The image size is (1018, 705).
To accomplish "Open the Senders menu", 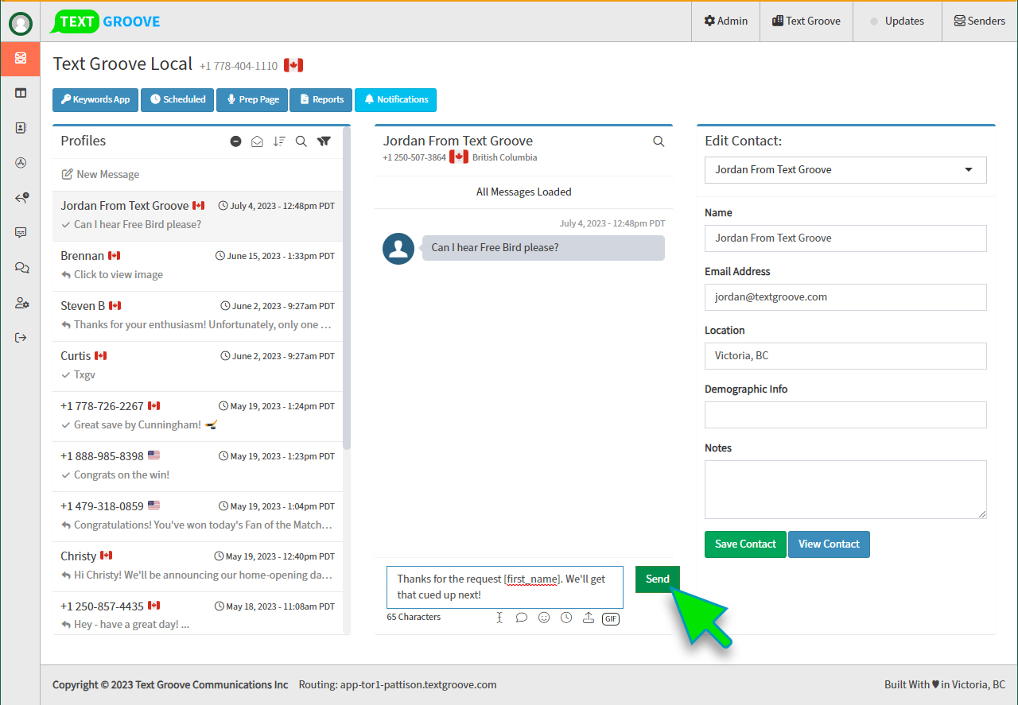I will click(980, 21).
